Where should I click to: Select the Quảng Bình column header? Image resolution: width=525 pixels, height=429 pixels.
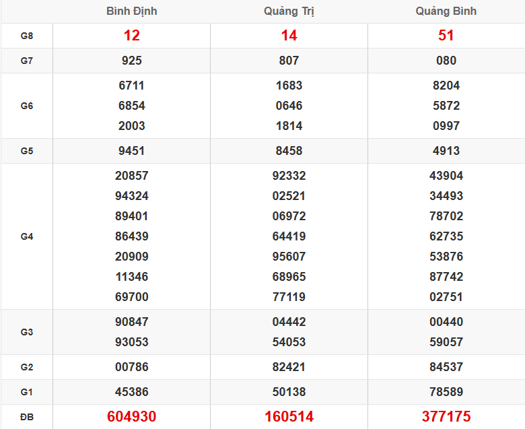tap(446, 11)
